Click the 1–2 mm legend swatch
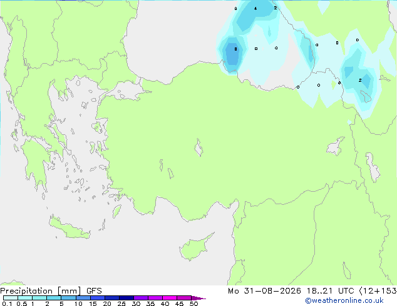The width and height of the screenshot is (397, 306). point(39,298)
